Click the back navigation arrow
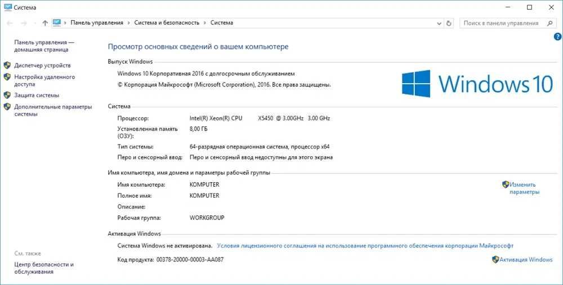The image size is (563, 285). [10, 23]
